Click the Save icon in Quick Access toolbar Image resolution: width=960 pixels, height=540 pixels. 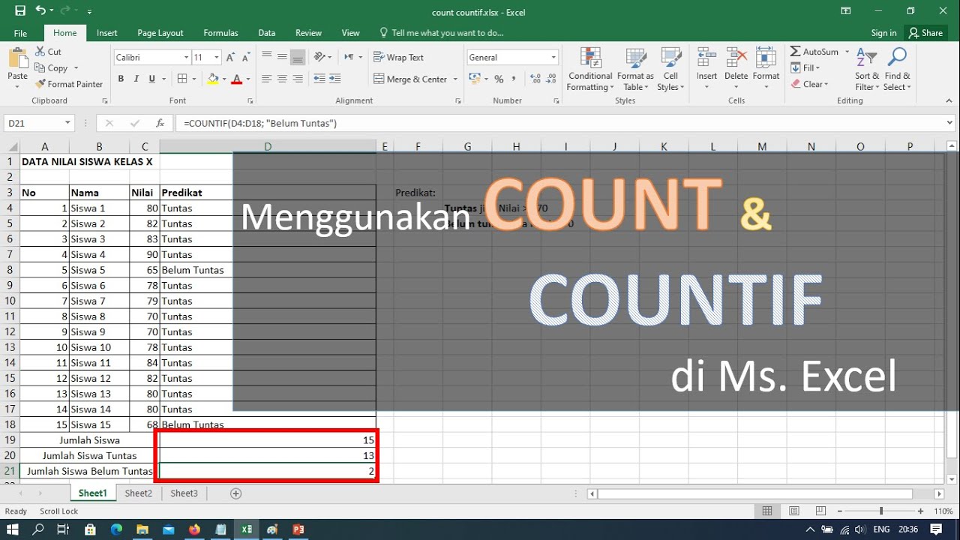click(x=19, y=11)
